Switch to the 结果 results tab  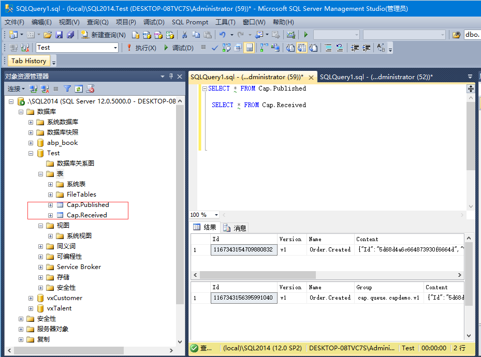(x=205, y=227)
